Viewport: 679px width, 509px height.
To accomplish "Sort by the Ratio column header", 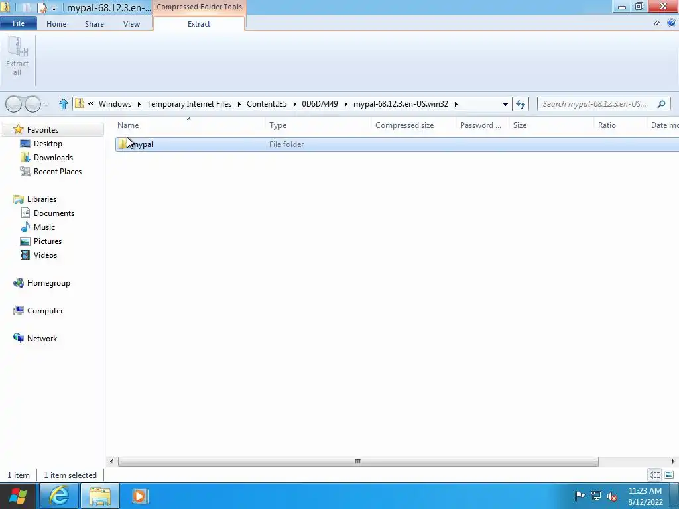I will pos(607,125).
